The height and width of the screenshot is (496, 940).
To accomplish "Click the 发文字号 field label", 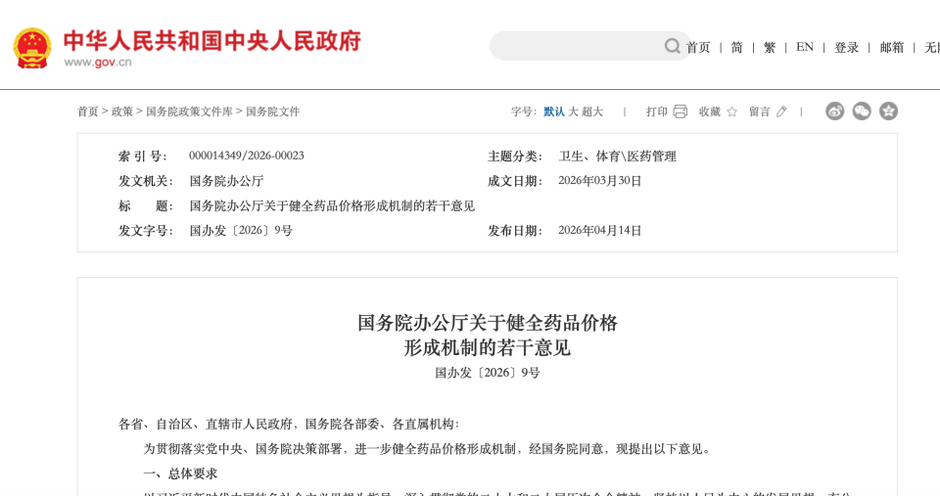I will [x=146, y=231].
